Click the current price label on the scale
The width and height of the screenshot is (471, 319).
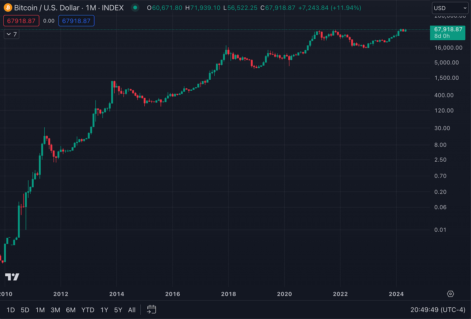pyautogui.click(x=447, y=30)
